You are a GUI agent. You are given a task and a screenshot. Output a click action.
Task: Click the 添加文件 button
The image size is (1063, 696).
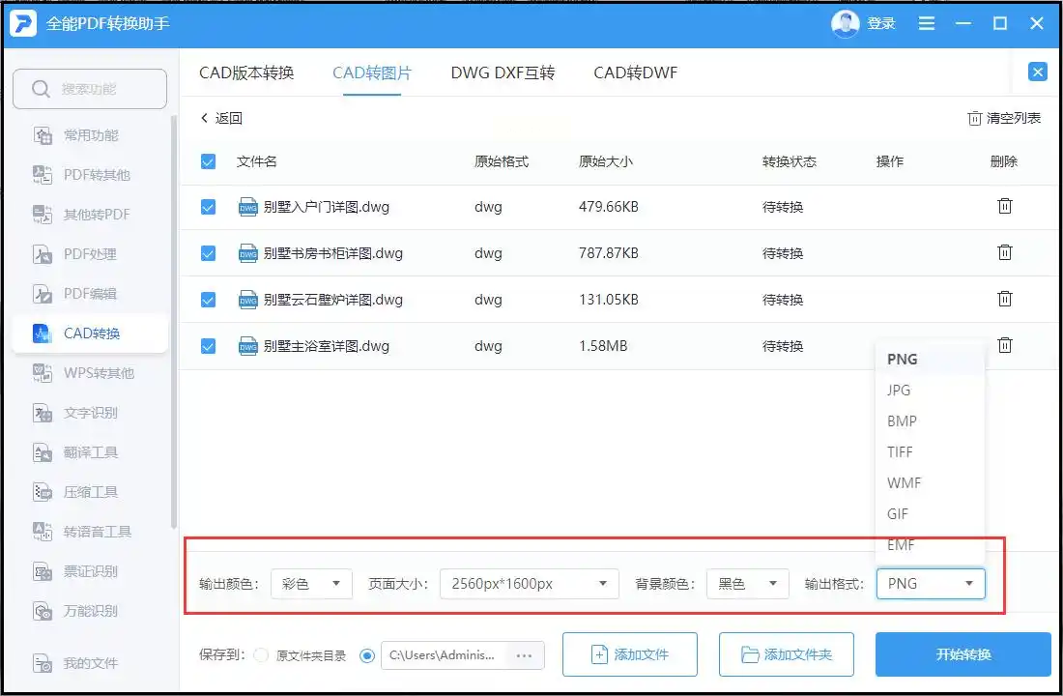(x=629, y=654)
